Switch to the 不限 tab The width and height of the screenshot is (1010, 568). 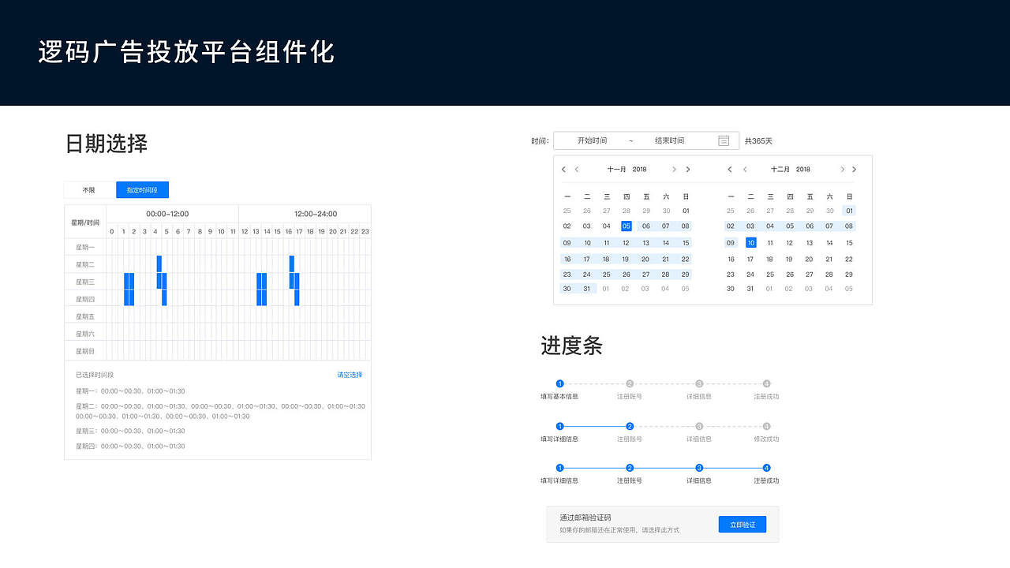(88, 189)
